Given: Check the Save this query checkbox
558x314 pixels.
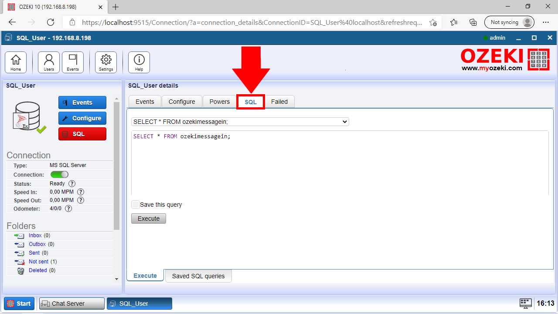Looking at the screenshot, I should (x=136, y=205).
